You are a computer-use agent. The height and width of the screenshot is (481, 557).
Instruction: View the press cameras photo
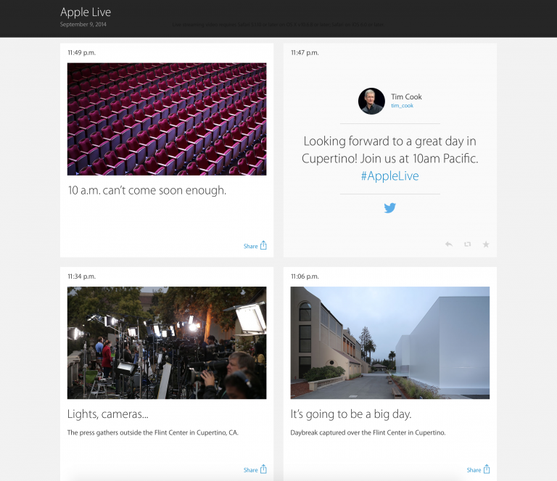click(x=167, y=342)
